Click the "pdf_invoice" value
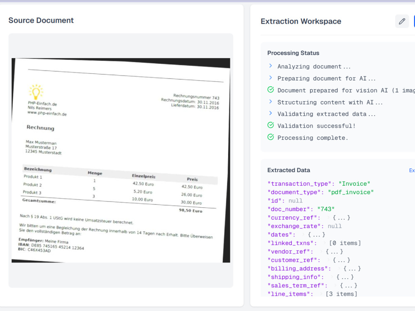 351,192
